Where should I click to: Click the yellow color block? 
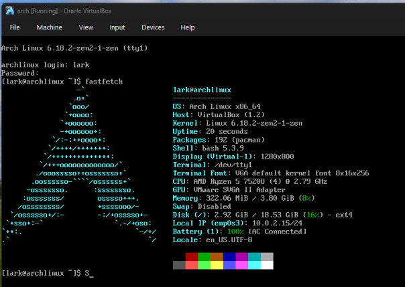[x=217, y=265]
